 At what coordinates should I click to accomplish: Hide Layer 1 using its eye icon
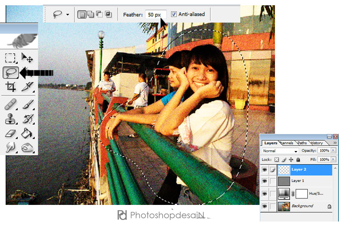tap(264, 181)
